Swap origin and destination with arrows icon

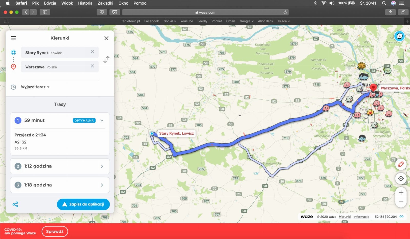pos(106,59)
